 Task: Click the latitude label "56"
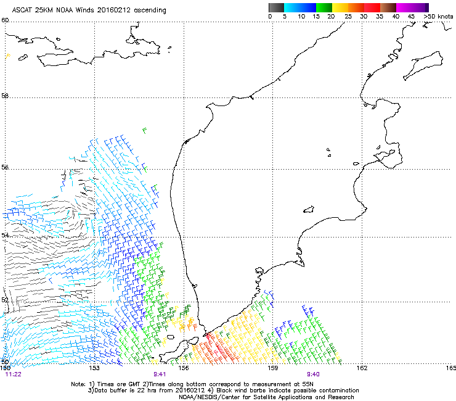click(5, 167)
